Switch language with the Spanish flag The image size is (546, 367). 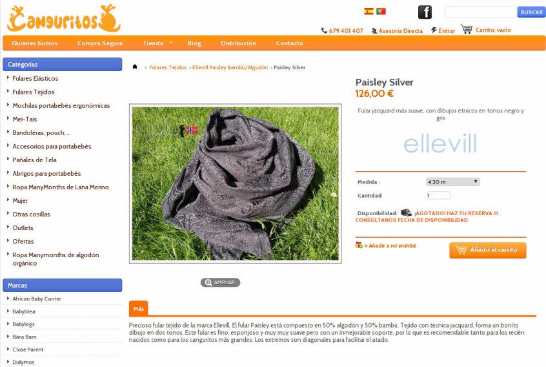(369, 12)
